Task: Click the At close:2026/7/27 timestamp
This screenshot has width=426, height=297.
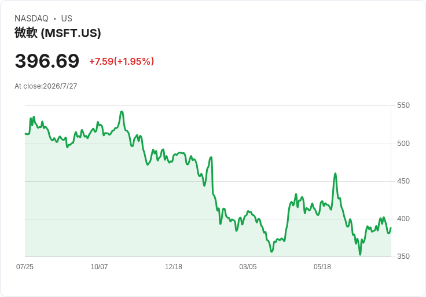Action: tap(46, 86)
